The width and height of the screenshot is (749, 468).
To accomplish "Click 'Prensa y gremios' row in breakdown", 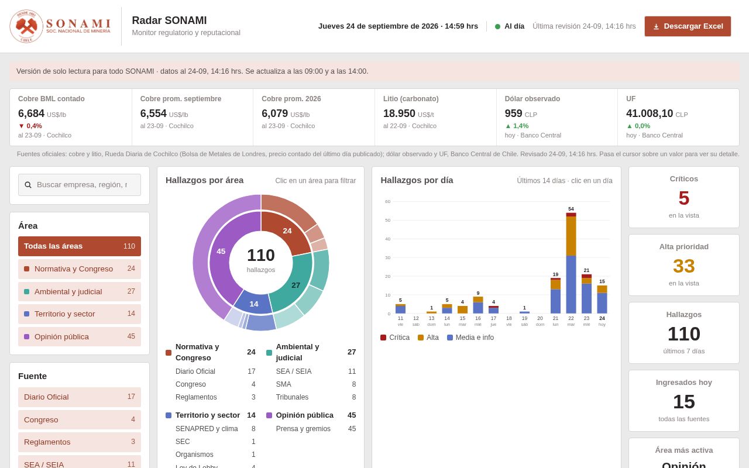I will (x=316, y=429).
